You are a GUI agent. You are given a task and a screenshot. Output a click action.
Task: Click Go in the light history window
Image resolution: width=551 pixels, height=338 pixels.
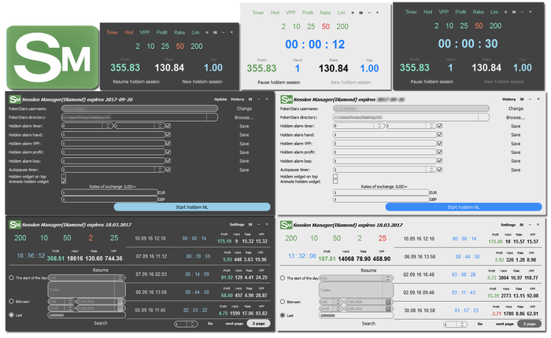(x=480, y=324)
